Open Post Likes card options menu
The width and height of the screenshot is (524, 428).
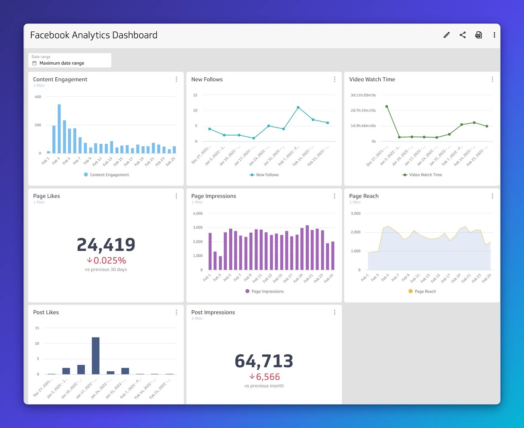point(177,312)
